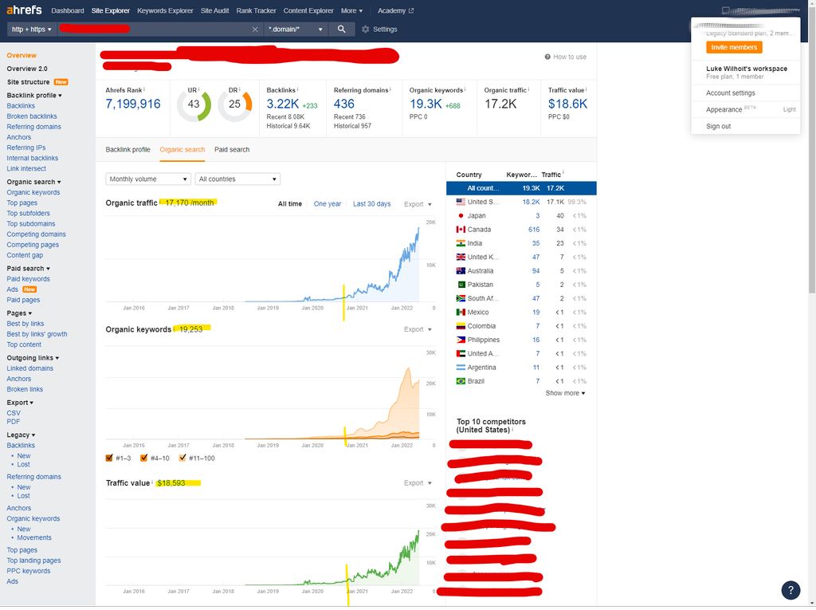The image size is (816, 610).
Task: Open Content gap in sidebar
Action: pos(25,255)
